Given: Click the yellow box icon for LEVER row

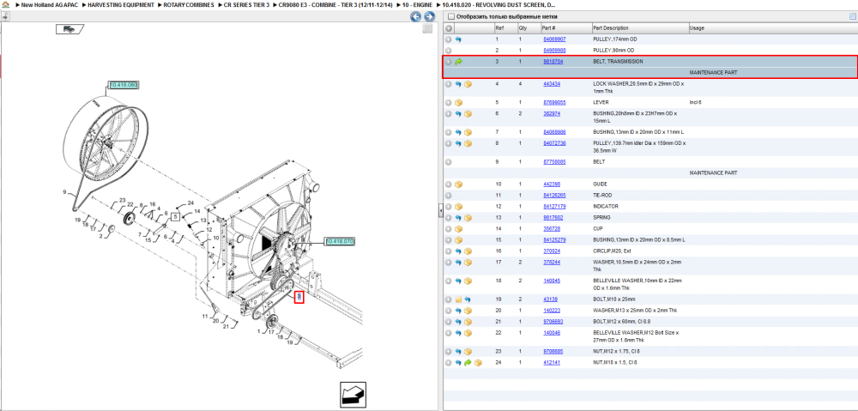Looking at the screenshot, I should [x=458, y=102].
